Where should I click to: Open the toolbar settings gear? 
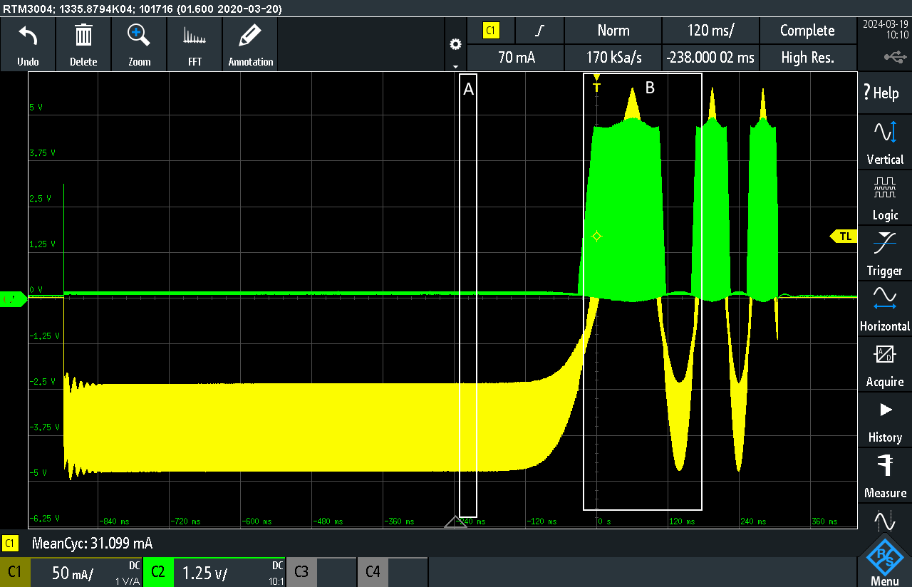coord(455,44)
